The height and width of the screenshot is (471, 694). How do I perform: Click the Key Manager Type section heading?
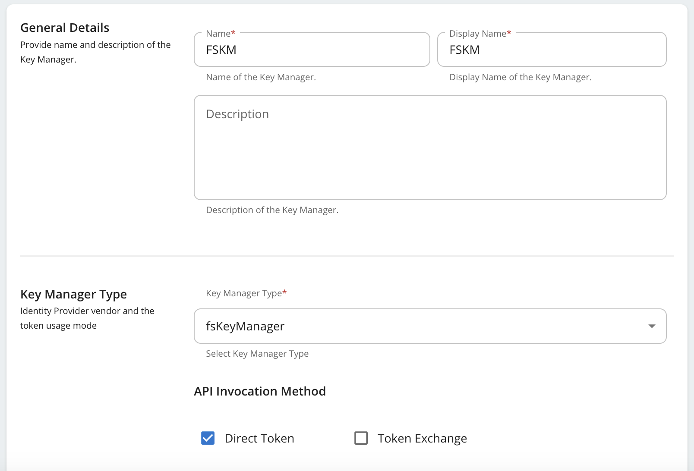click(x=73, y=294)
